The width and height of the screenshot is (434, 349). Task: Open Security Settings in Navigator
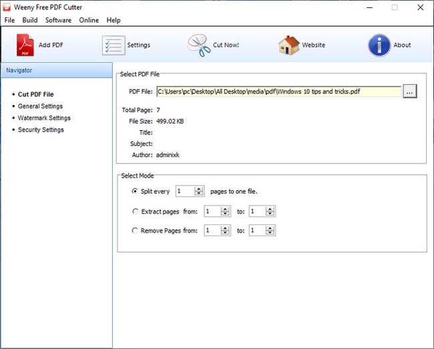tap(41, 129)
